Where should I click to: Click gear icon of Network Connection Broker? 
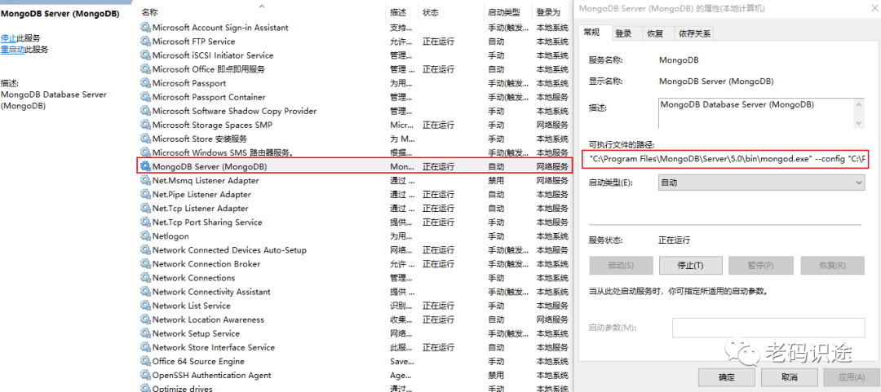[x=145, y=264]
